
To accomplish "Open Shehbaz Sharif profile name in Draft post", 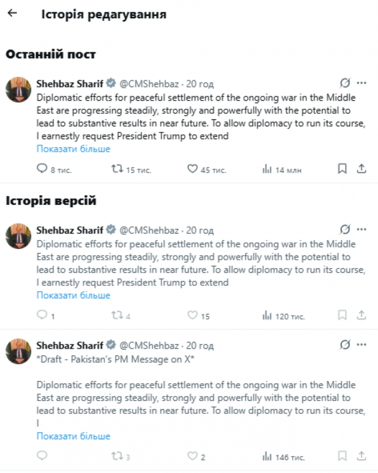I will point(70,345).
